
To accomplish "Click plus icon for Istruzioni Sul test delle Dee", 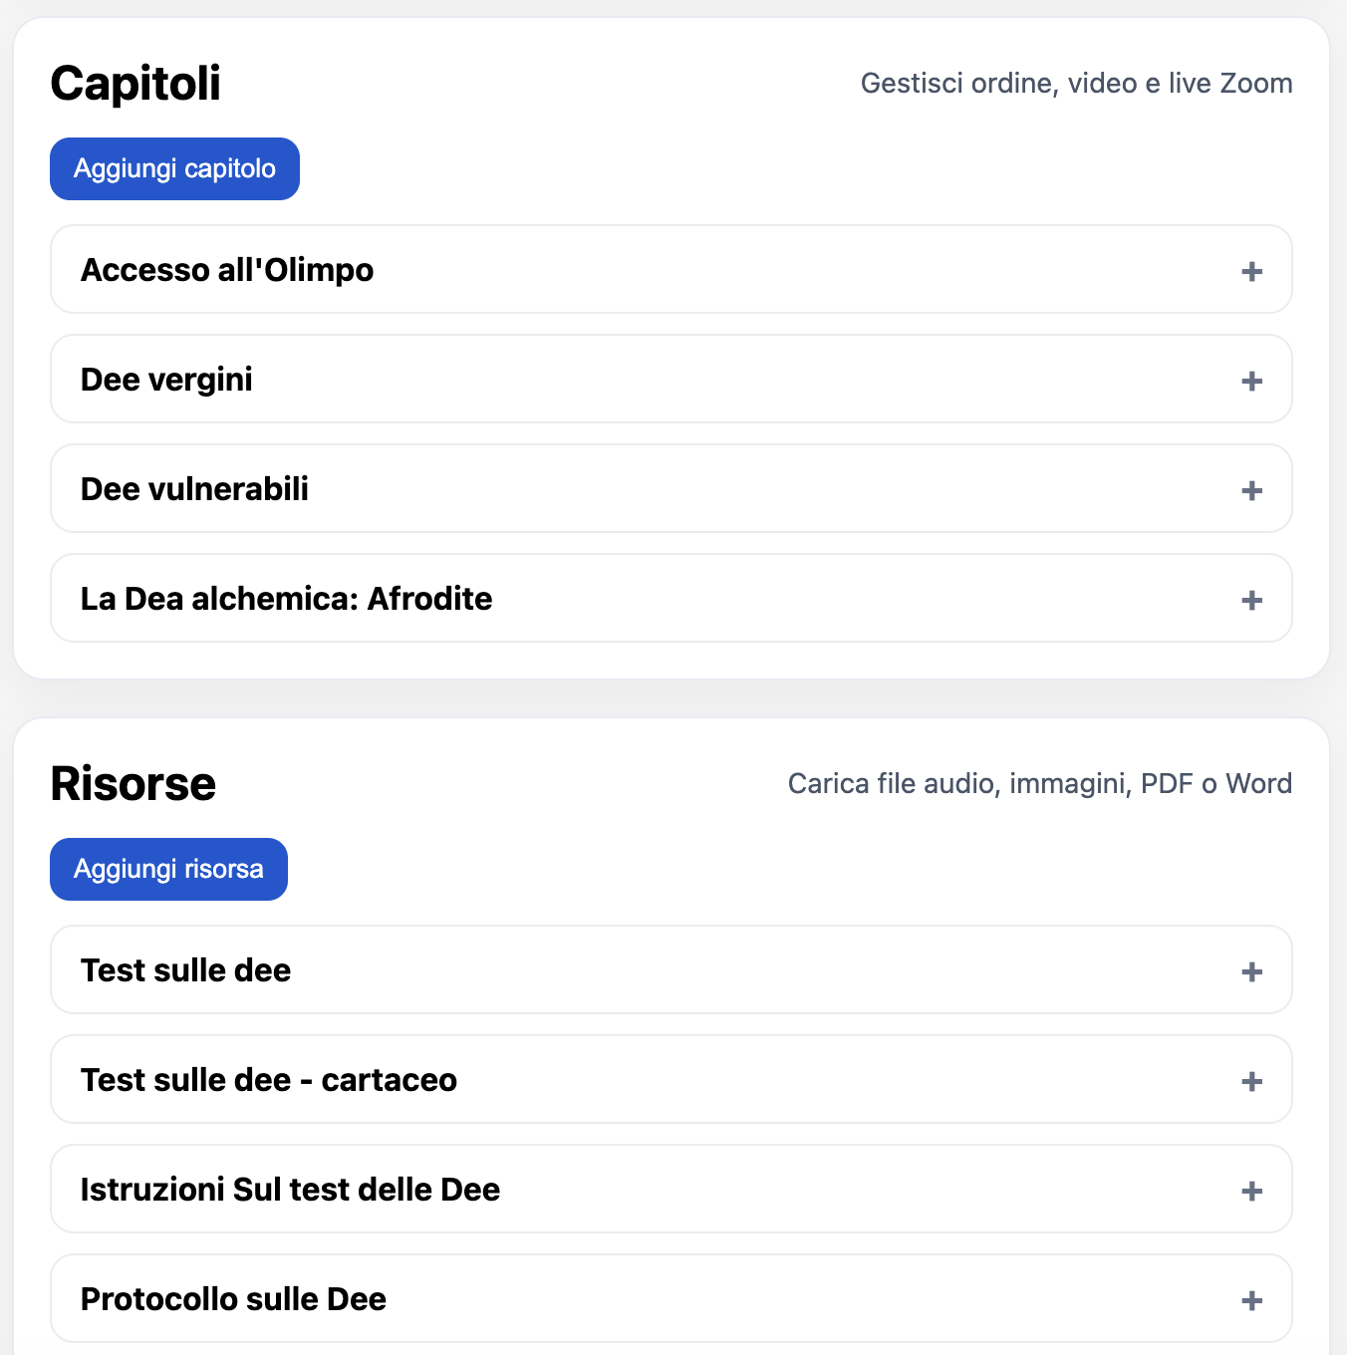I will click(x=1252, y=1191).
